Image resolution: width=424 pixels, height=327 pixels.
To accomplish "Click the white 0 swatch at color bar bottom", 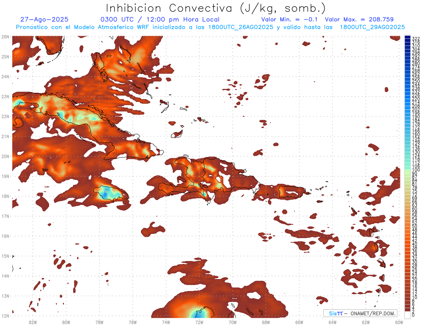I will pyautogui.click(x=407, y=315).
